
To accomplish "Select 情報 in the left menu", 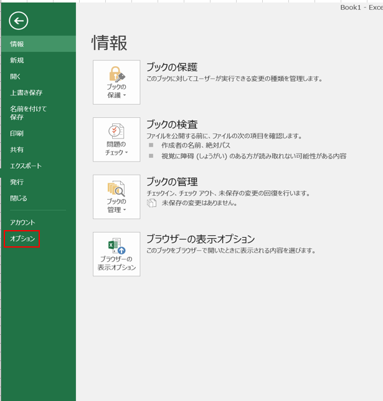I will (x=39, y=44).
